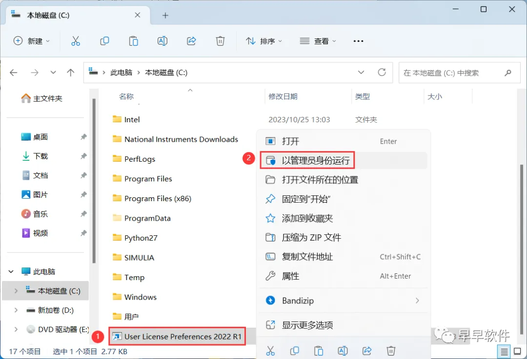Image resolution: width=527 pixels, height=359 pixels.
Task: Click the Rename icon in the context menu bottom row
Action: pos(343,351)
